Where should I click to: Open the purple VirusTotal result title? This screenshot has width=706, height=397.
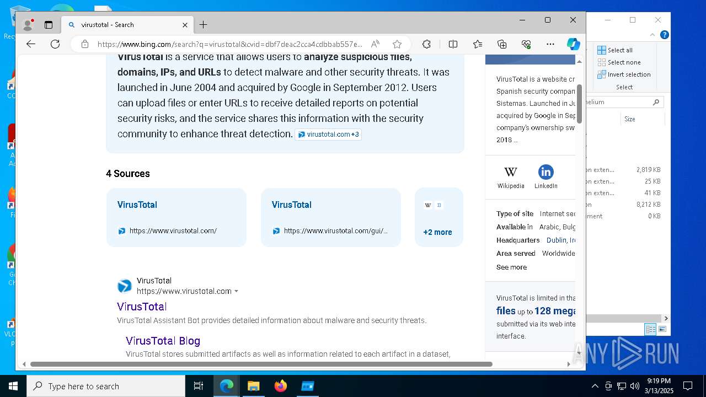(x=142, y=307)
